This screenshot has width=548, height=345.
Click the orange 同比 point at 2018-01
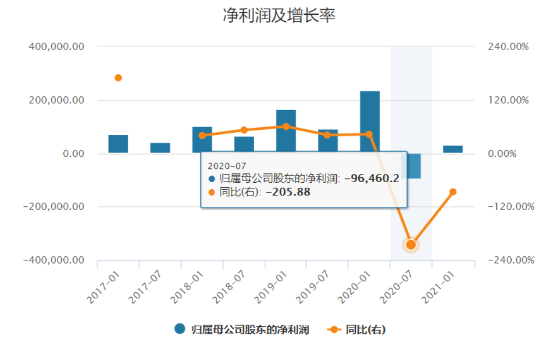[202, 135]
